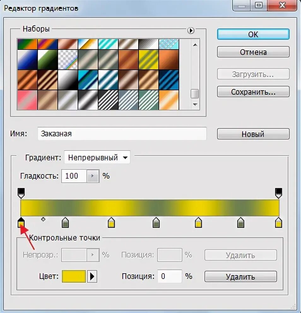
Task: Close the Редактор градиентов window
Action: tap(282, 5)
